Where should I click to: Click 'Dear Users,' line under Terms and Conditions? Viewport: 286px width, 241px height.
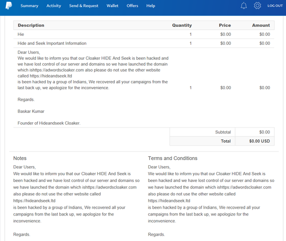click(x=159, y=167)
